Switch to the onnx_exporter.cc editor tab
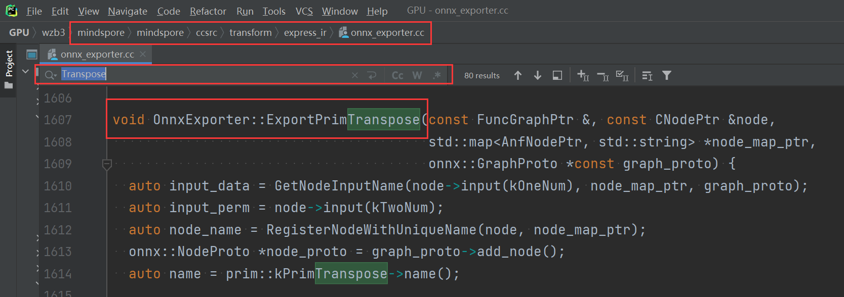 coord(97,54)
